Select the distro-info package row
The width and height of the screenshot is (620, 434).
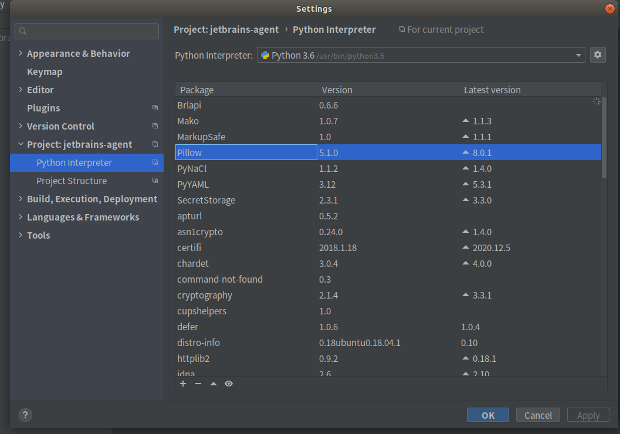point(388,343)
